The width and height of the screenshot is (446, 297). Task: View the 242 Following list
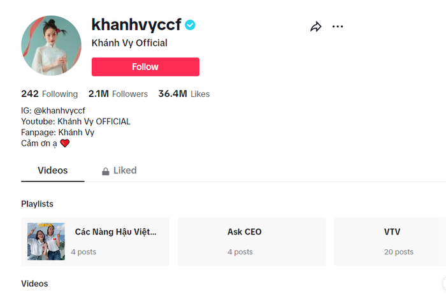tap(49, 94)
